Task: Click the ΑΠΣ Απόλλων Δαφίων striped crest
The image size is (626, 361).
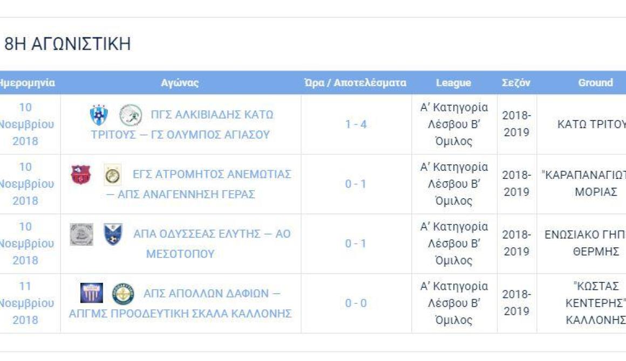Action: click(x=91, y=293)
